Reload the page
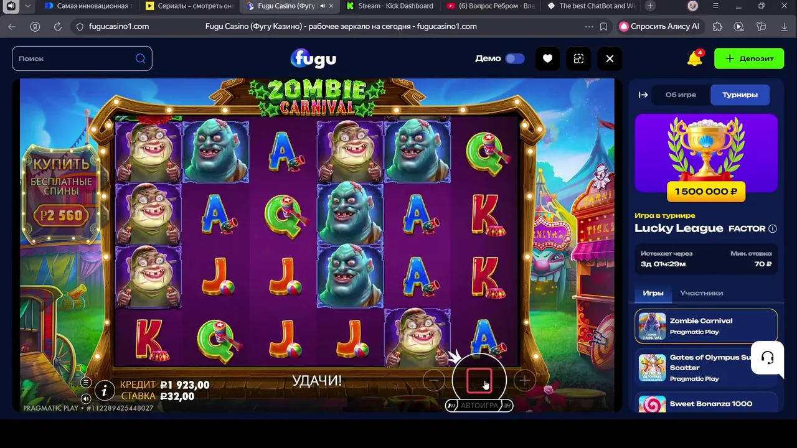The height and width of the screenshot is (448, 797). (x=58, y=27)
